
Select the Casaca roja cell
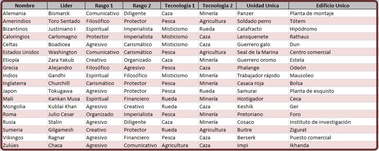tap(263, 83)
